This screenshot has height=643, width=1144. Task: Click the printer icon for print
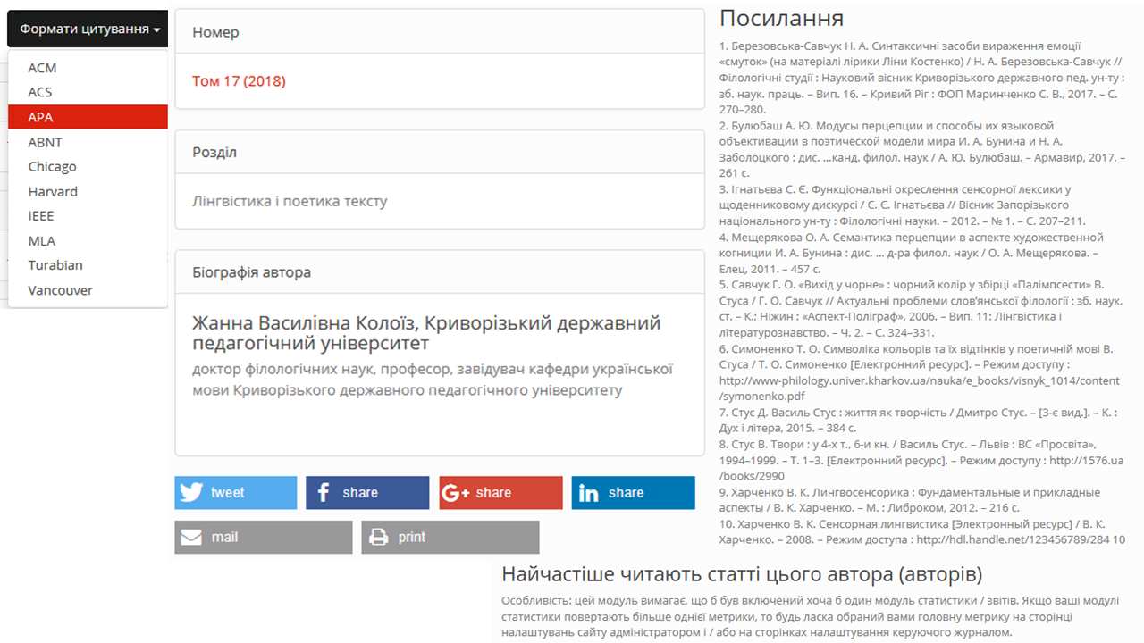(x=379, y=538)
